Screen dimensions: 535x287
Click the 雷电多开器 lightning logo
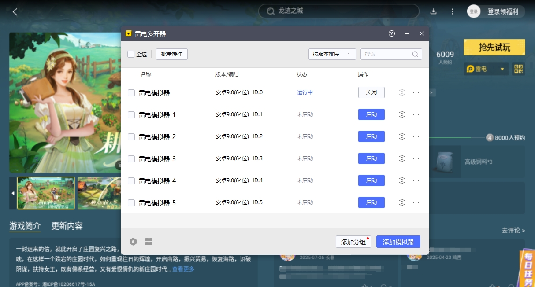pos(129,33)
